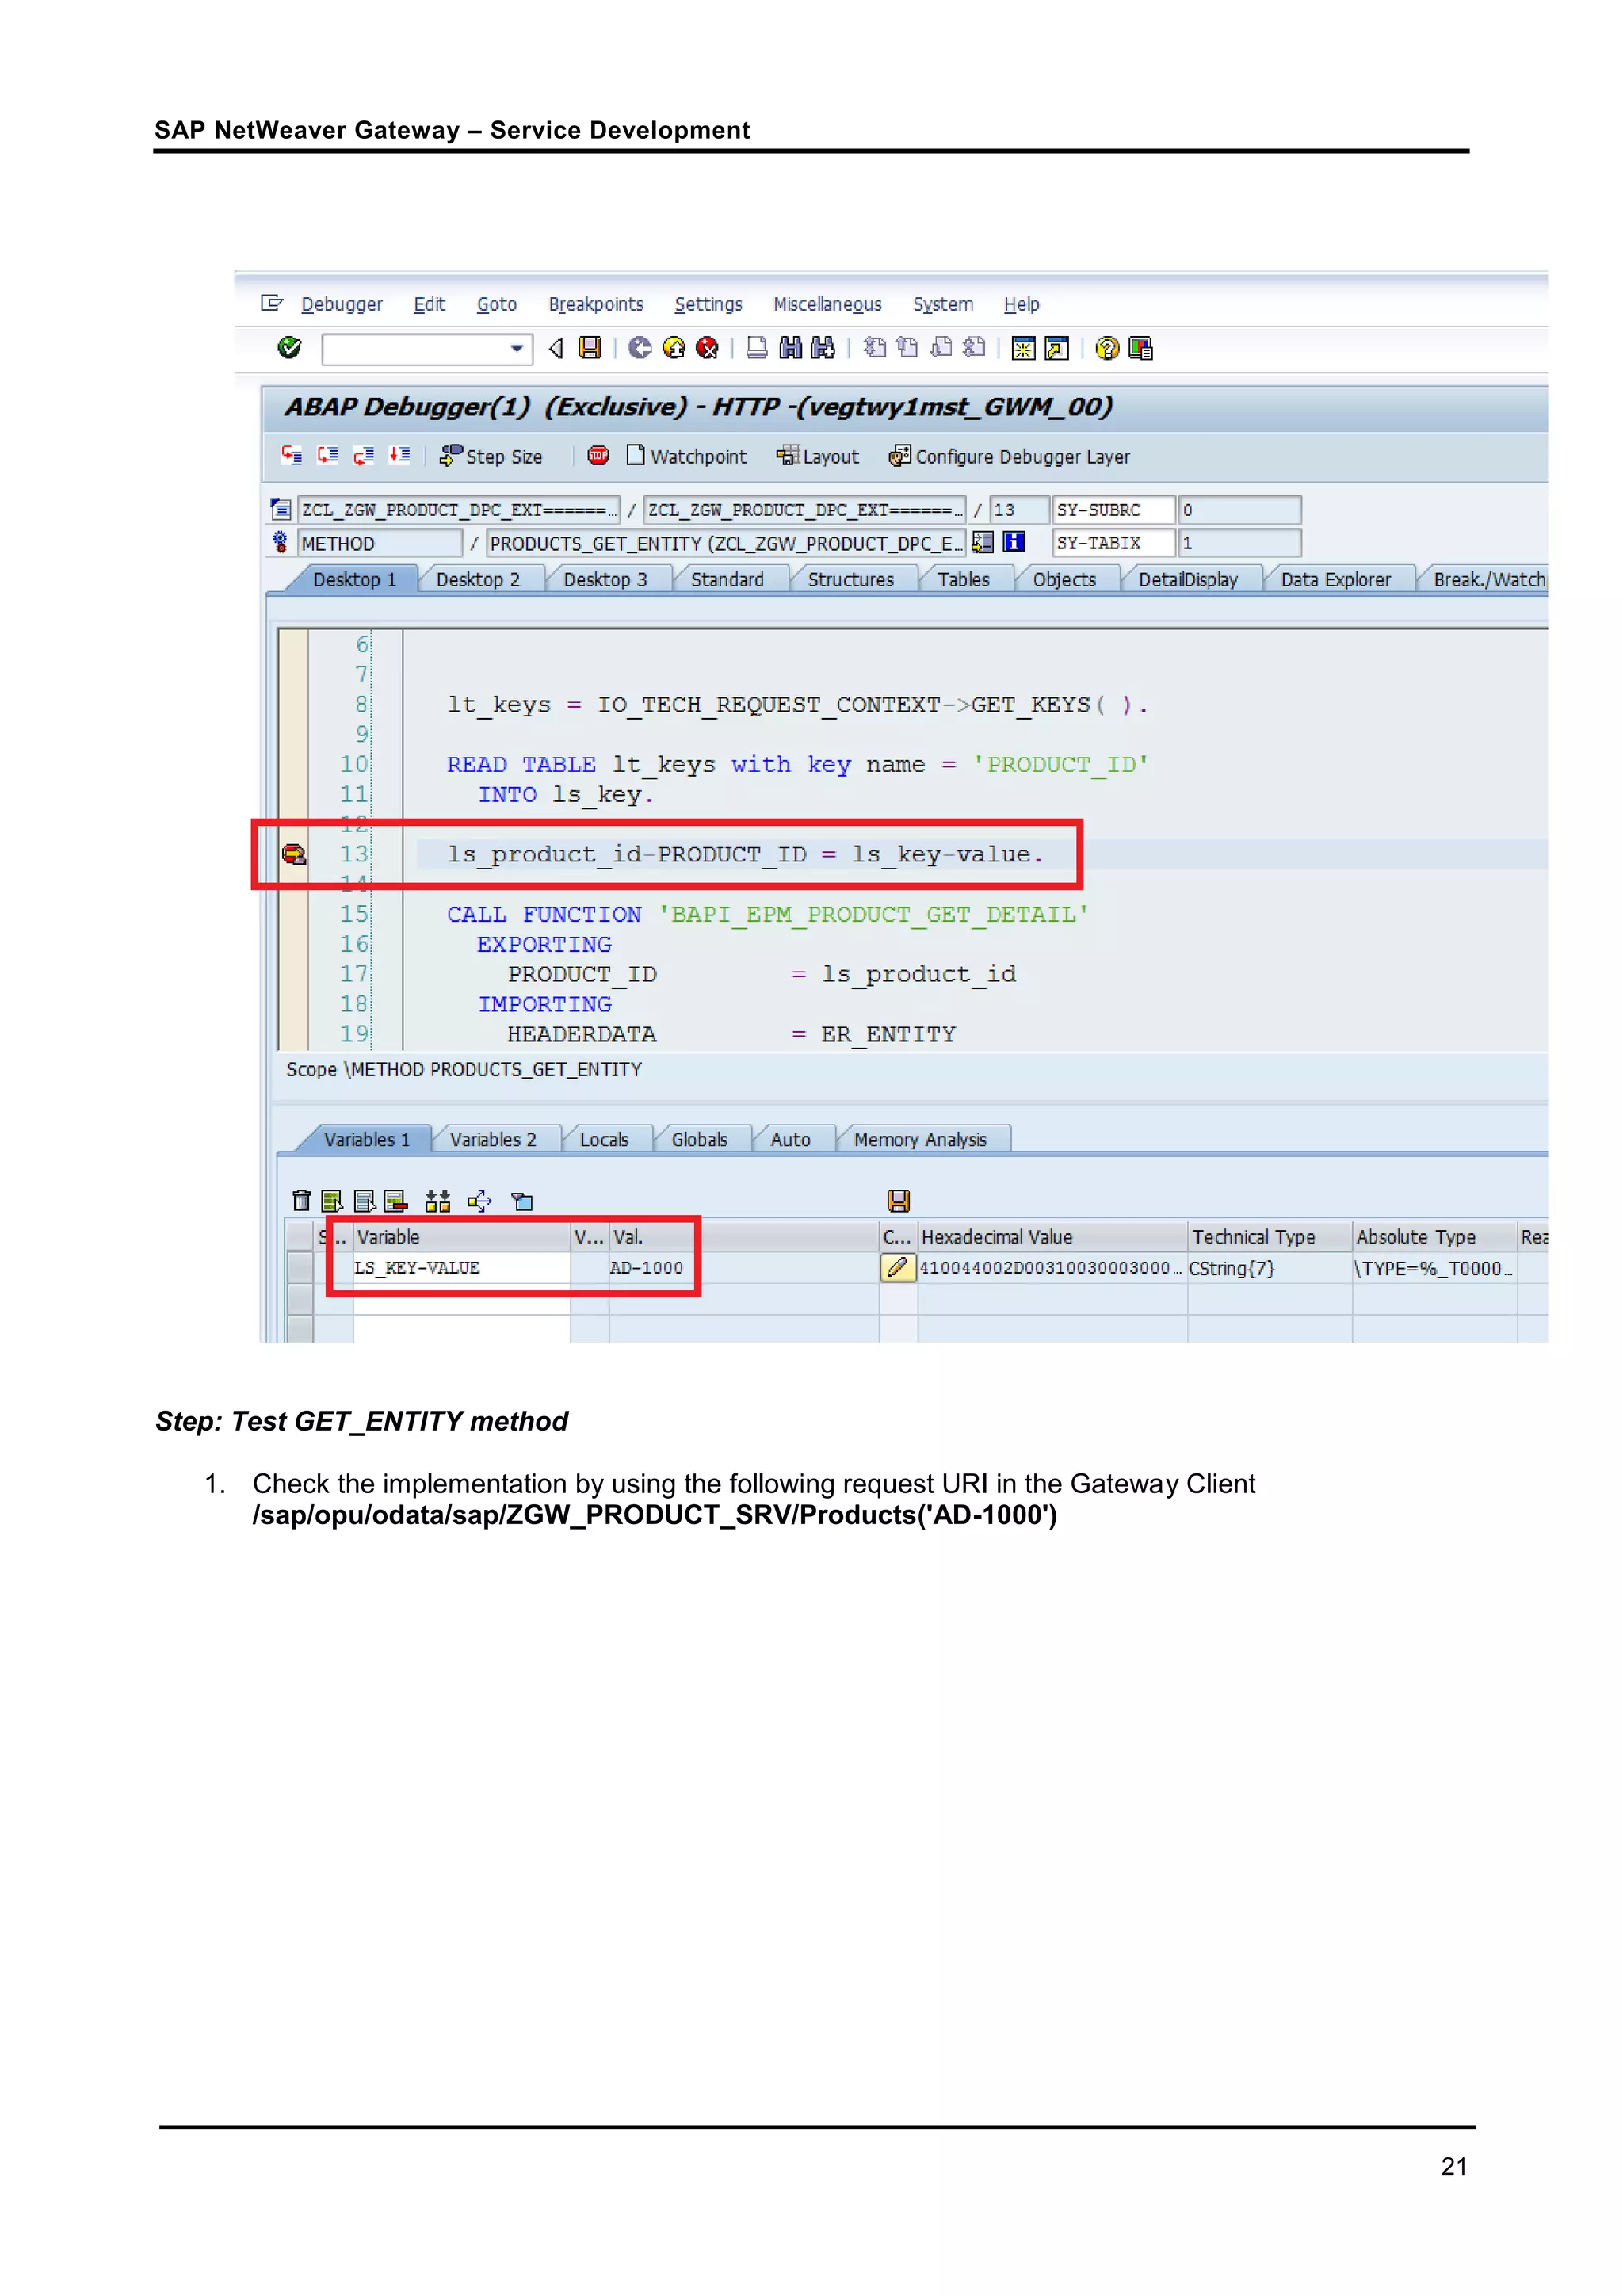The height and width of the screenshot is (2296, 1623).
Task: Click the Single Step debugger icon
Action: [292, 456]
